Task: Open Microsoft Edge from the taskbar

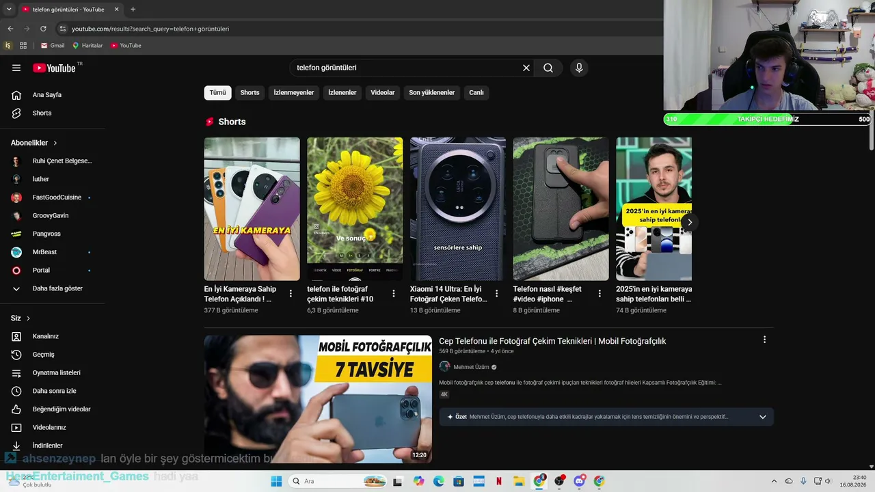Action: tap(439, 481)
